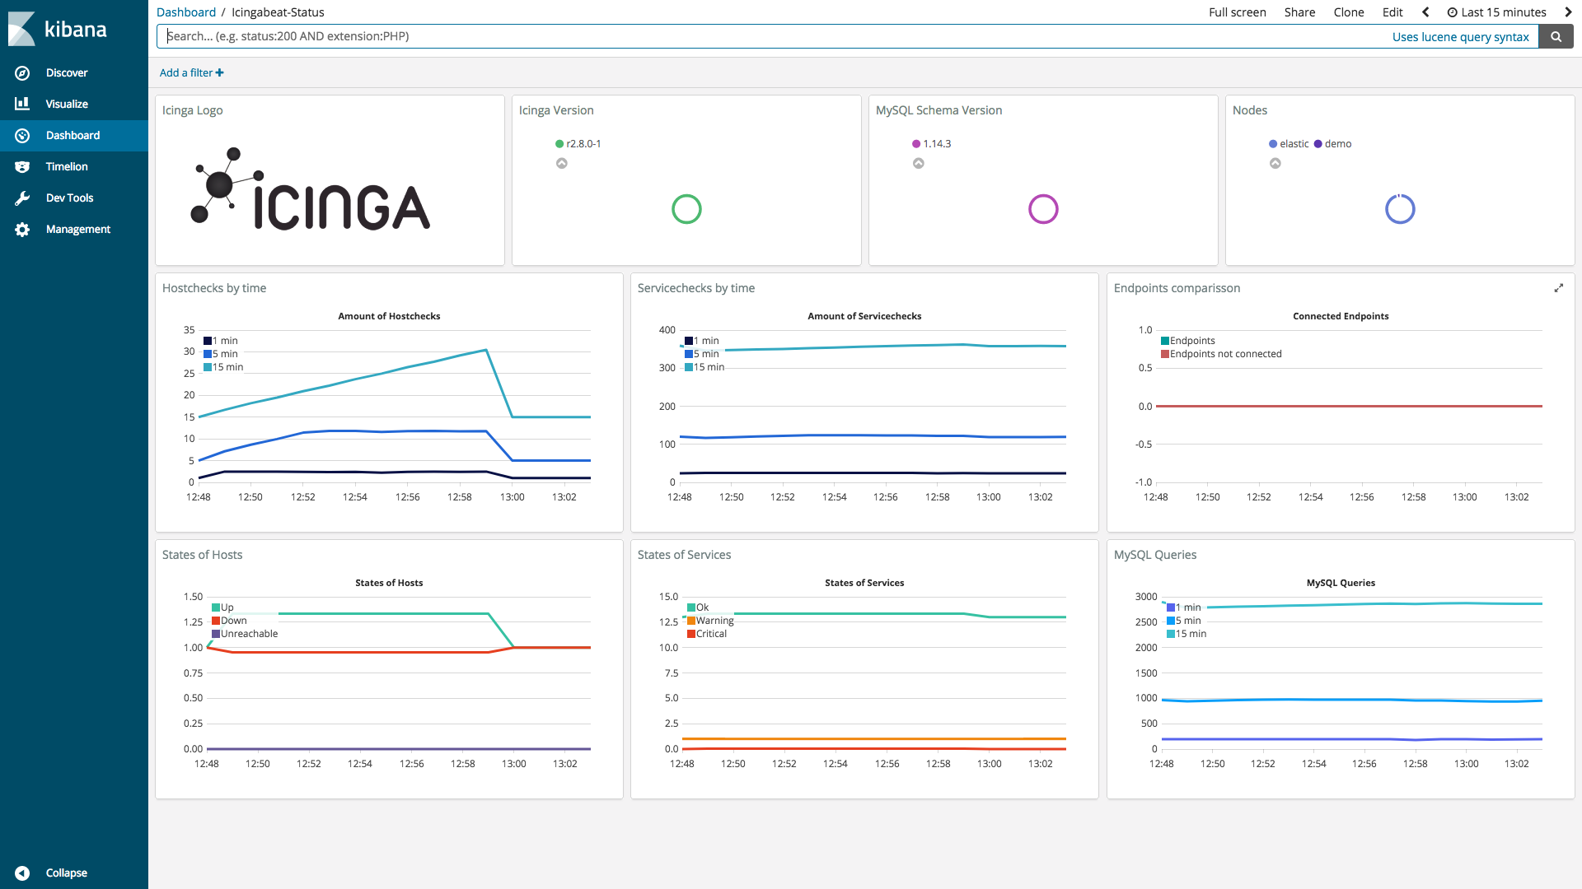Click blue donut in Nodes panel
Image resolution: width=1582 pixels, height=889 pixels.
point(1400,209)
